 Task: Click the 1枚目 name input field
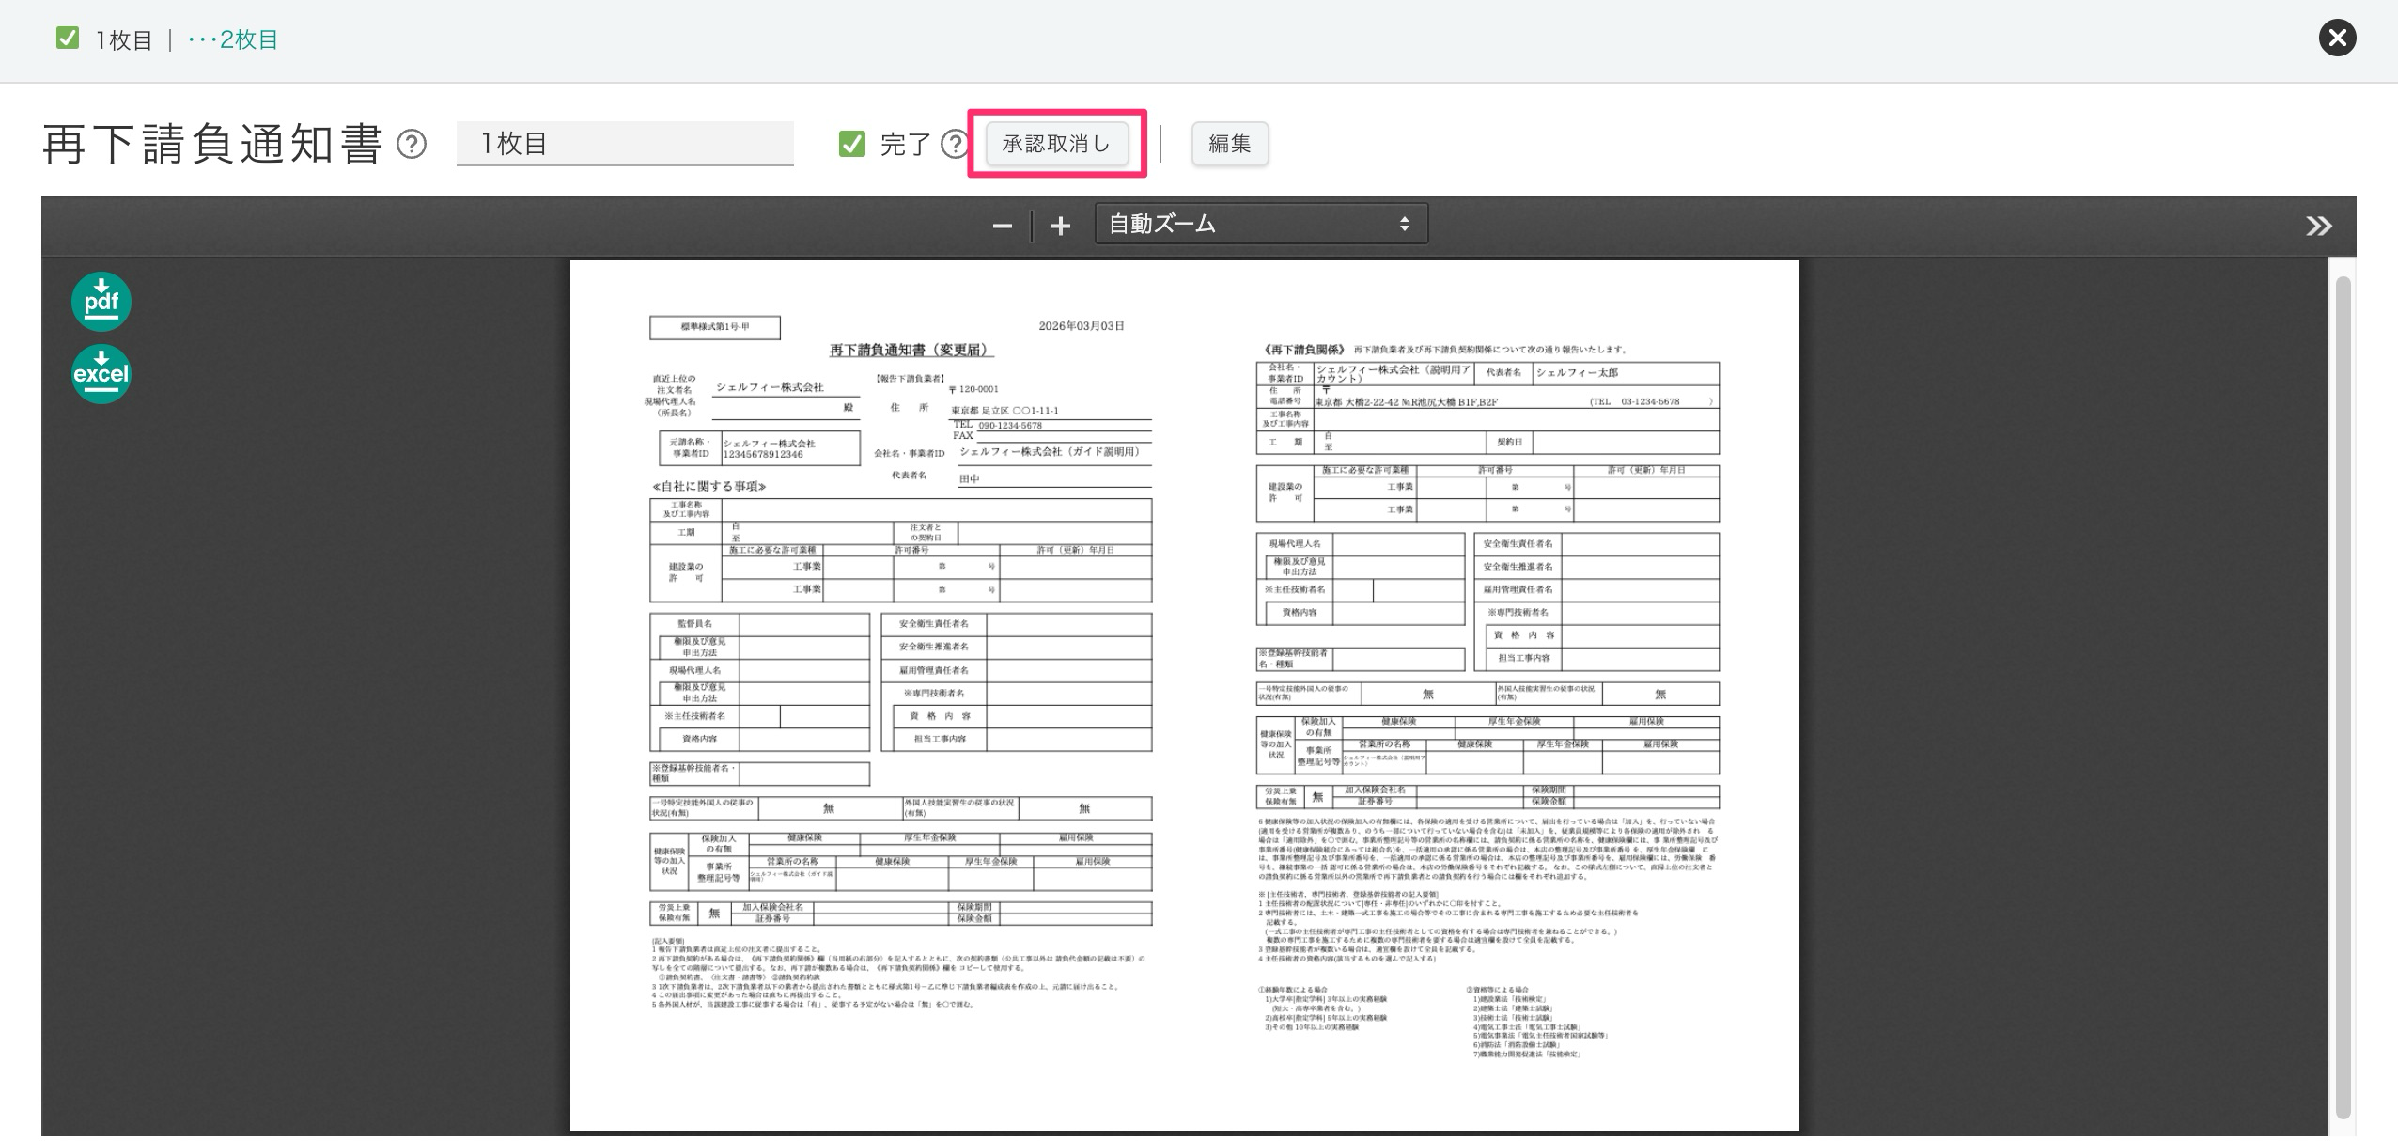(625, 144)
